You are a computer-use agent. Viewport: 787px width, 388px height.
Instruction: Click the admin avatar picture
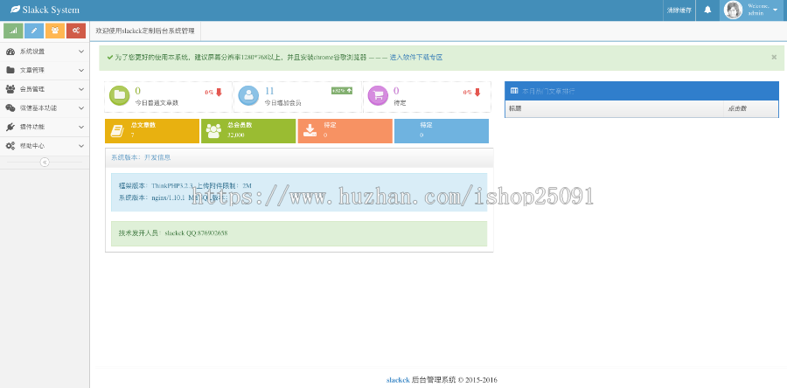734,10
